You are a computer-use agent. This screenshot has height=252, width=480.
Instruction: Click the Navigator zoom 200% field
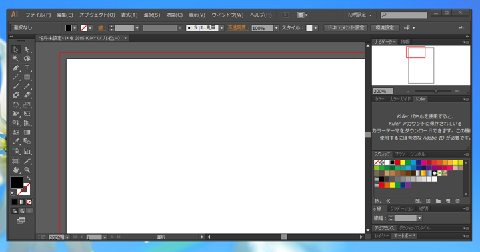coord(383,91)
